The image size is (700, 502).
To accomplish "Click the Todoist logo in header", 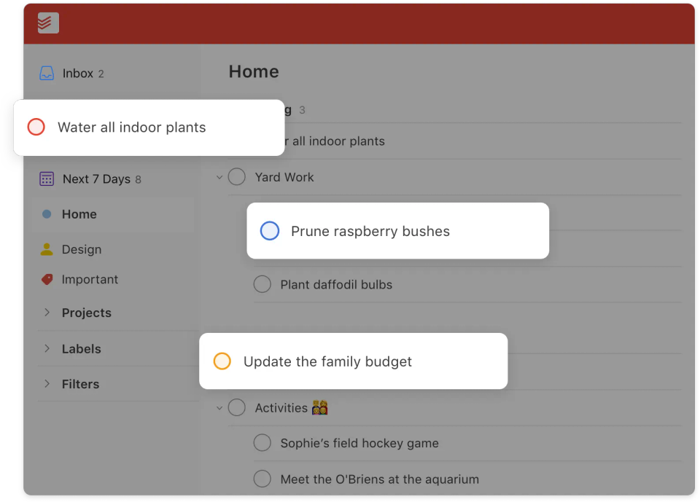I will [x=48, y=23].
